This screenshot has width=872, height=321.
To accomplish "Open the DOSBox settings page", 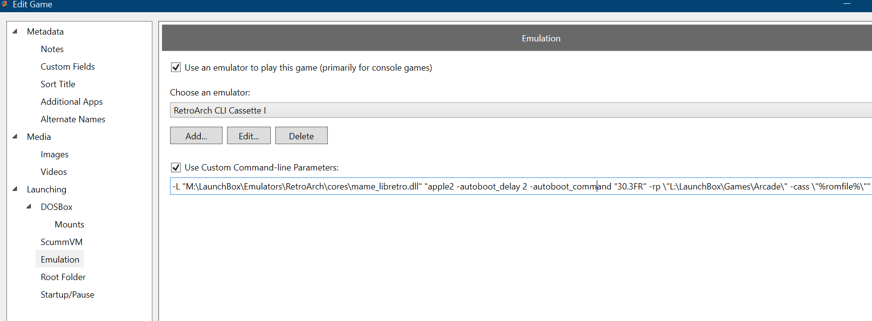I will pyautogui.click(x=57, y=207).
